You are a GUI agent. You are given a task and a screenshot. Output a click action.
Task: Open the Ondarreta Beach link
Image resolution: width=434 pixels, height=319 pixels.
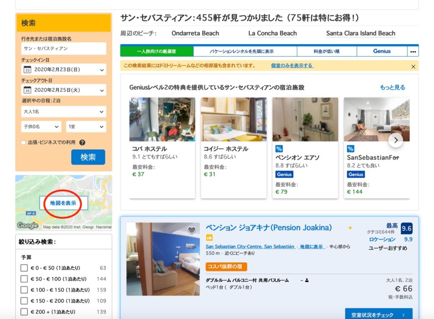point(195,33)
